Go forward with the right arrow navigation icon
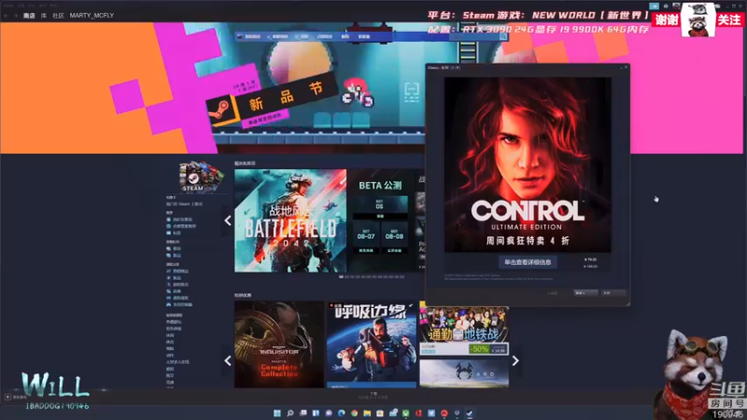Screen dimensions: 747x420 (x=15, y=16)
